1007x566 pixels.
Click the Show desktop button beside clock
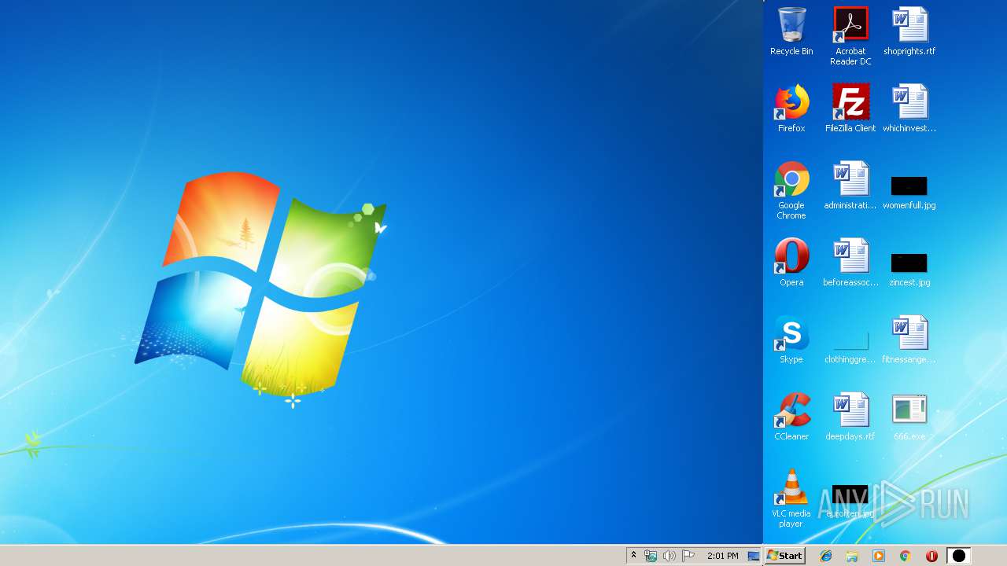click(x=754, y=556)
